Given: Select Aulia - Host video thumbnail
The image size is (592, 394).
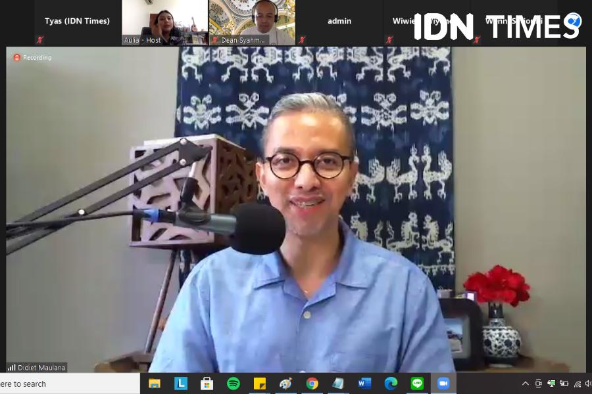Looking at the screenshot, I should coord(164,22).
